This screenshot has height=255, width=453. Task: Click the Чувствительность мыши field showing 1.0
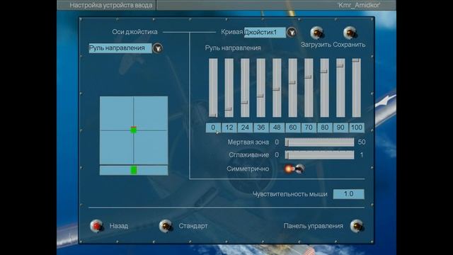pyautogui.click(x=349, y=193)
